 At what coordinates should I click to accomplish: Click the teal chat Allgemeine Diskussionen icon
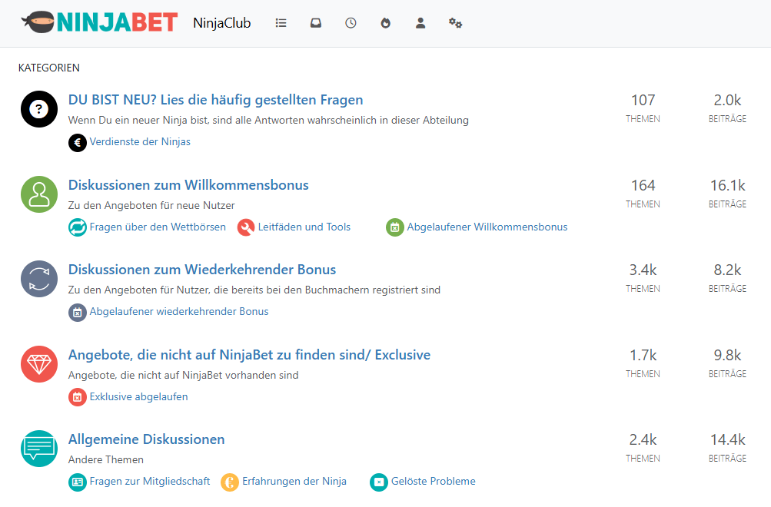click(39, 449)
